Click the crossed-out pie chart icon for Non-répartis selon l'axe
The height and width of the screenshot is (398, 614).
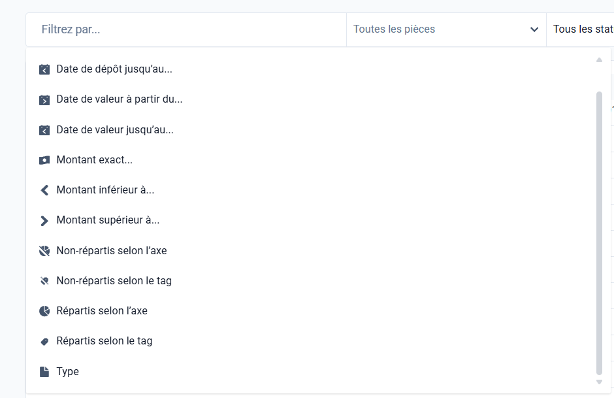point(44,251)
